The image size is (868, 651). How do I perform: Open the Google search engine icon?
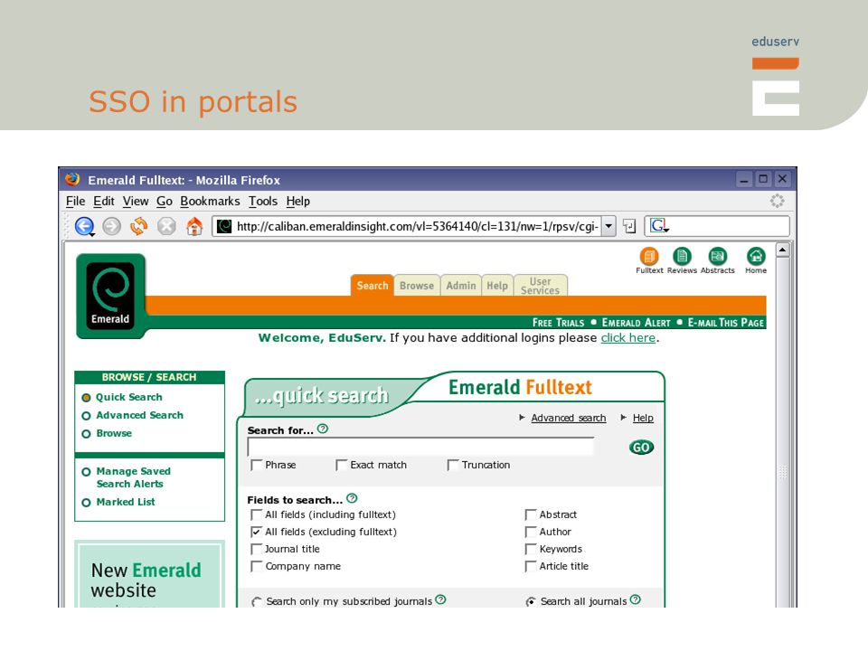click(x=659, y=226)
